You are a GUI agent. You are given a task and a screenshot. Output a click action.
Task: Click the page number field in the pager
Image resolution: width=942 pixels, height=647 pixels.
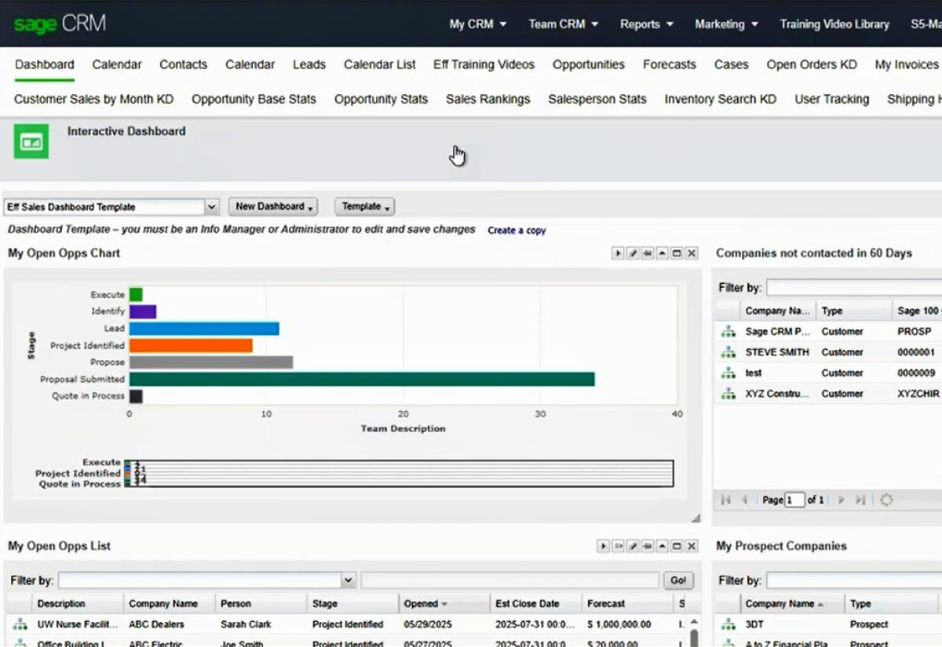coord(794,500)
